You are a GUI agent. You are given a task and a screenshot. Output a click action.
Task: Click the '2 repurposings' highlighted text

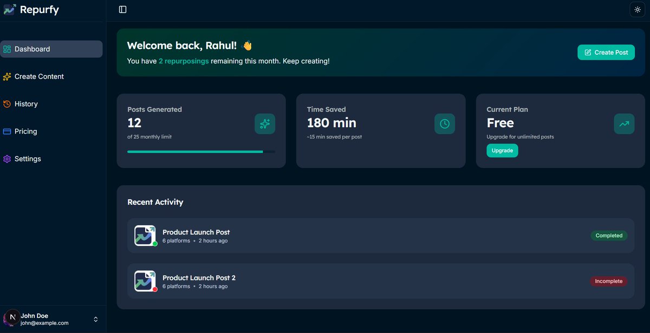coord(184,61)
